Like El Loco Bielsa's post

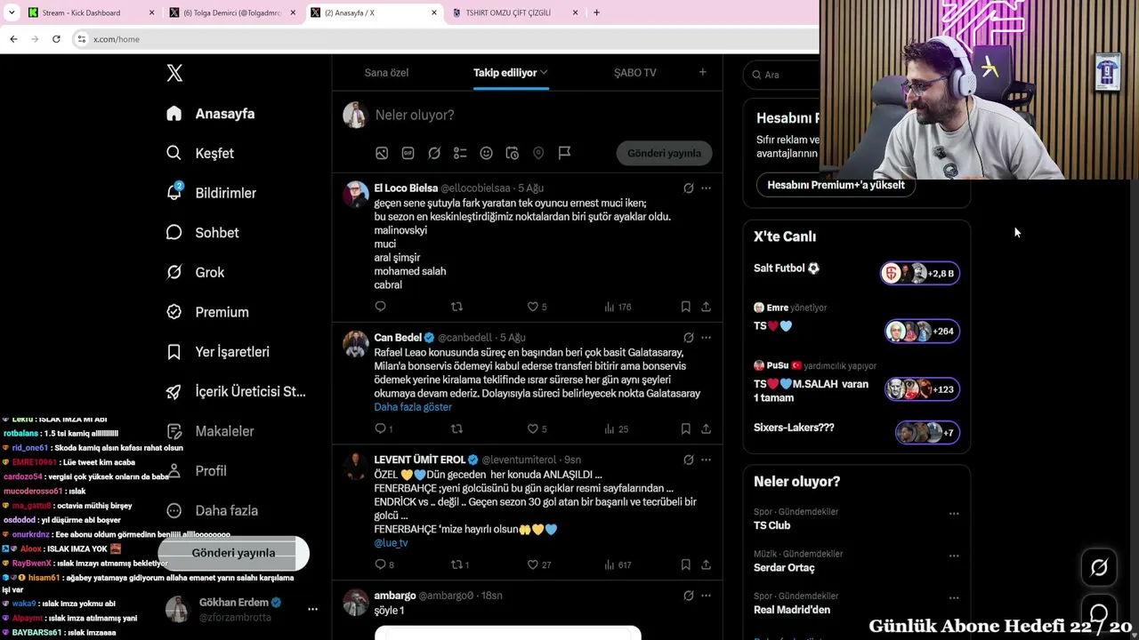[537, 307]
